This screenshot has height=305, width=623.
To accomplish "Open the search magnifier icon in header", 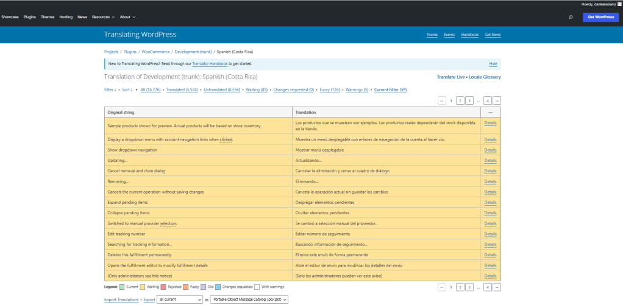I will coord(571,17).
